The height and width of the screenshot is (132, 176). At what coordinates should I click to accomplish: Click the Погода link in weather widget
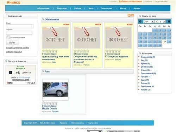(x=31, y=83)
